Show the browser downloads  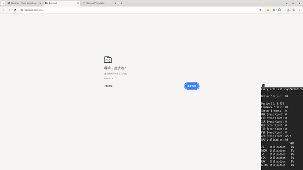(x=288, y=10)
